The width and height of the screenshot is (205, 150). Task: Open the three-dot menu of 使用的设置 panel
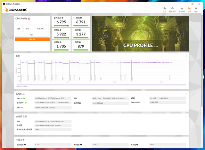(x=187, y=116)
